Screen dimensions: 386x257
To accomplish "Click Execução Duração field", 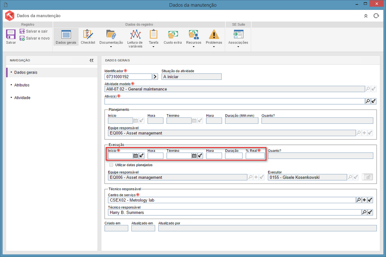I will [234, 156].
